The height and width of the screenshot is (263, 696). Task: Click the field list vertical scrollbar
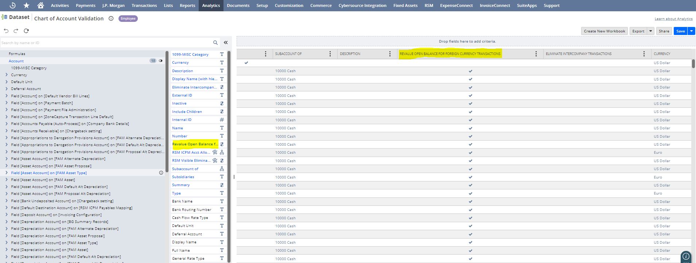click(229, 157)
